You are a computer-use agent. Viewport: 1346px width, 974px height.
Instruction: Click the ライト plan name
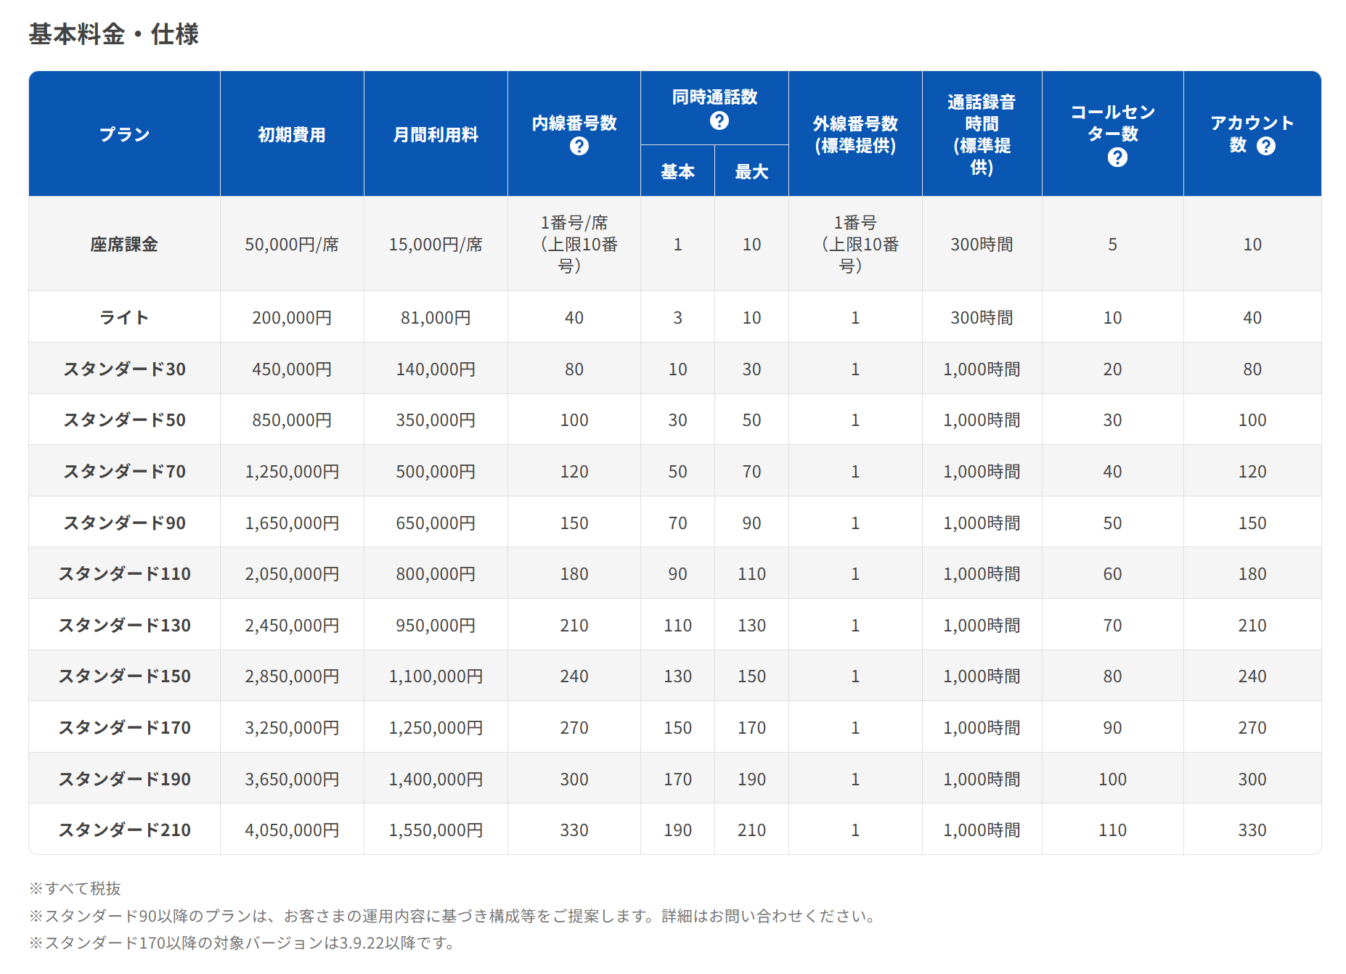click(x=124, y=318)
